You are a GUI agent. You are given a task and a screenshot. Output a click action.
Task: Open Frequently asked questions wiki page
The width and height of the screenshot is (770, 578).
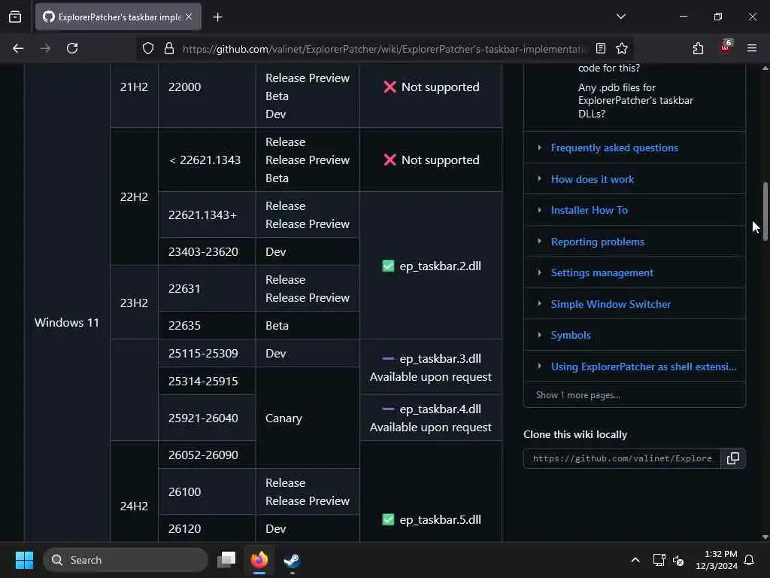click(x=614, y=148)
